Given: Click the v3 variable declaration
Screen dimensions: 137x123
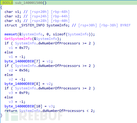Looking at the screenshot, I should coord(17,21).
